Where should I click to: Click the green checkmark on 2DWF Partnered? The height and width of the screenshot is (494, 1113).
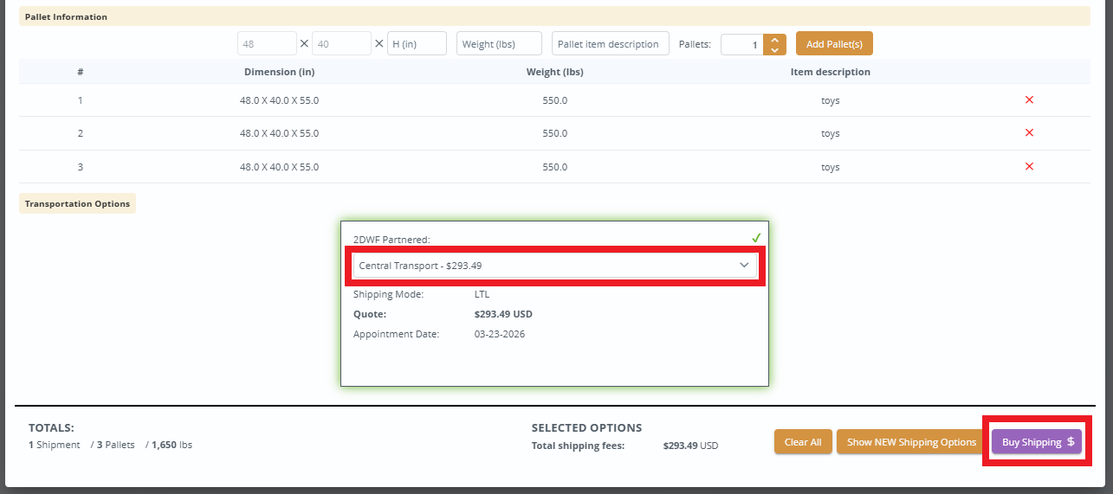(x=756, y=238)
